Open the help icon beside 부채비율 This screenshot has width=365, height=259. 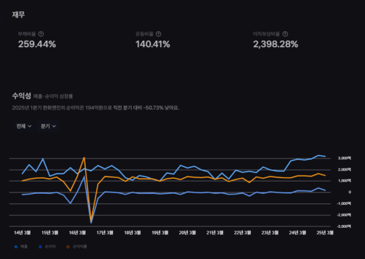pos(41,34)
